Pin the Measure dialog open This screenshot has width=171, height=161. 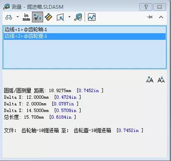(150, 17)
